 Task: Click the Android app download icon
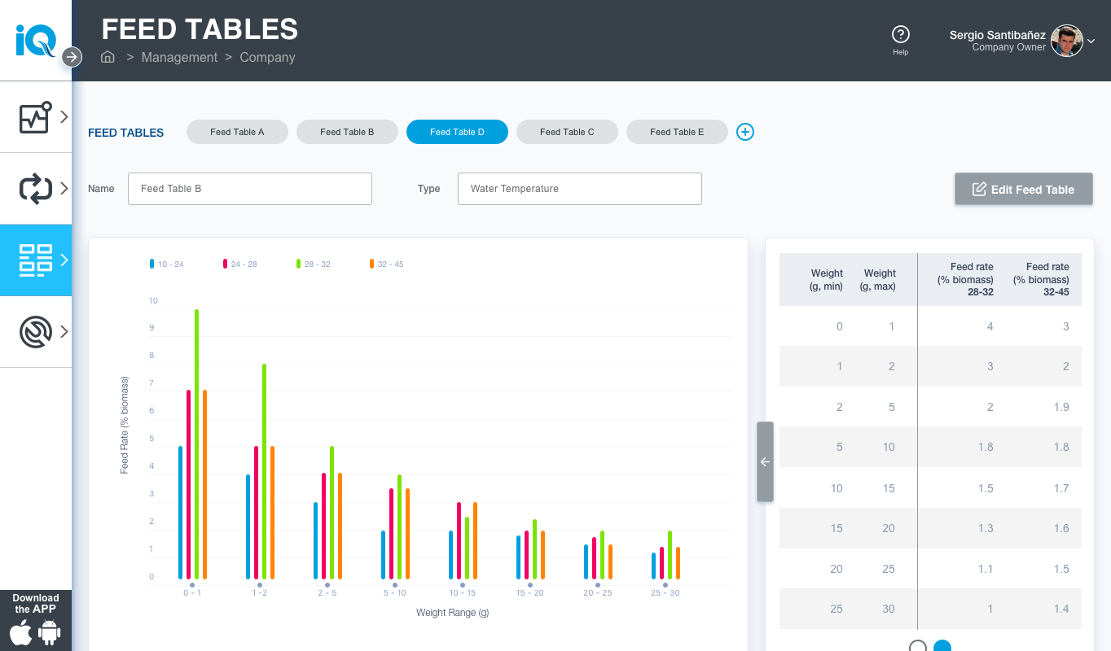(x=50, y=633)
